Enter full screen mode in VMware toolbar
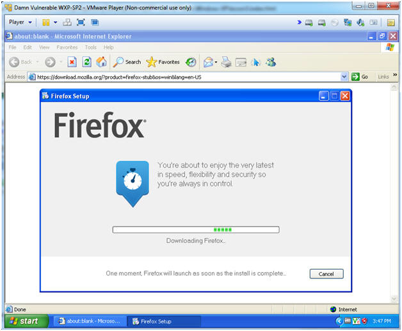Image resolution: width=402 pixels, height=331 pixels. tap(81, 22)
